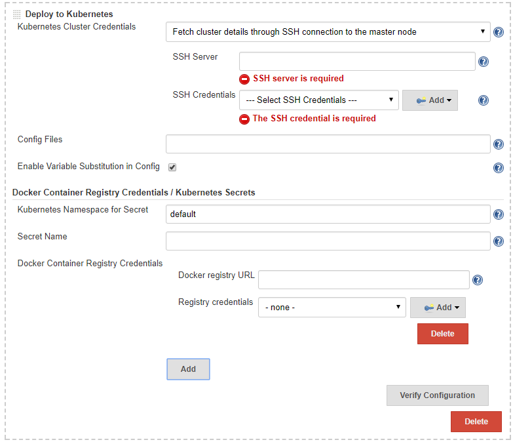
Task: Click The SSH credential is required error
Action: tap(314, 119)
